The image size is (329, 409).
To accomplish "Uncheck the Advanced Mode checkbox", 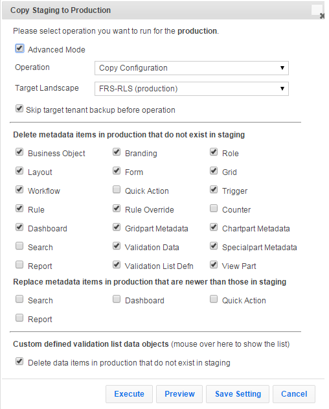I will click(19, 48).
